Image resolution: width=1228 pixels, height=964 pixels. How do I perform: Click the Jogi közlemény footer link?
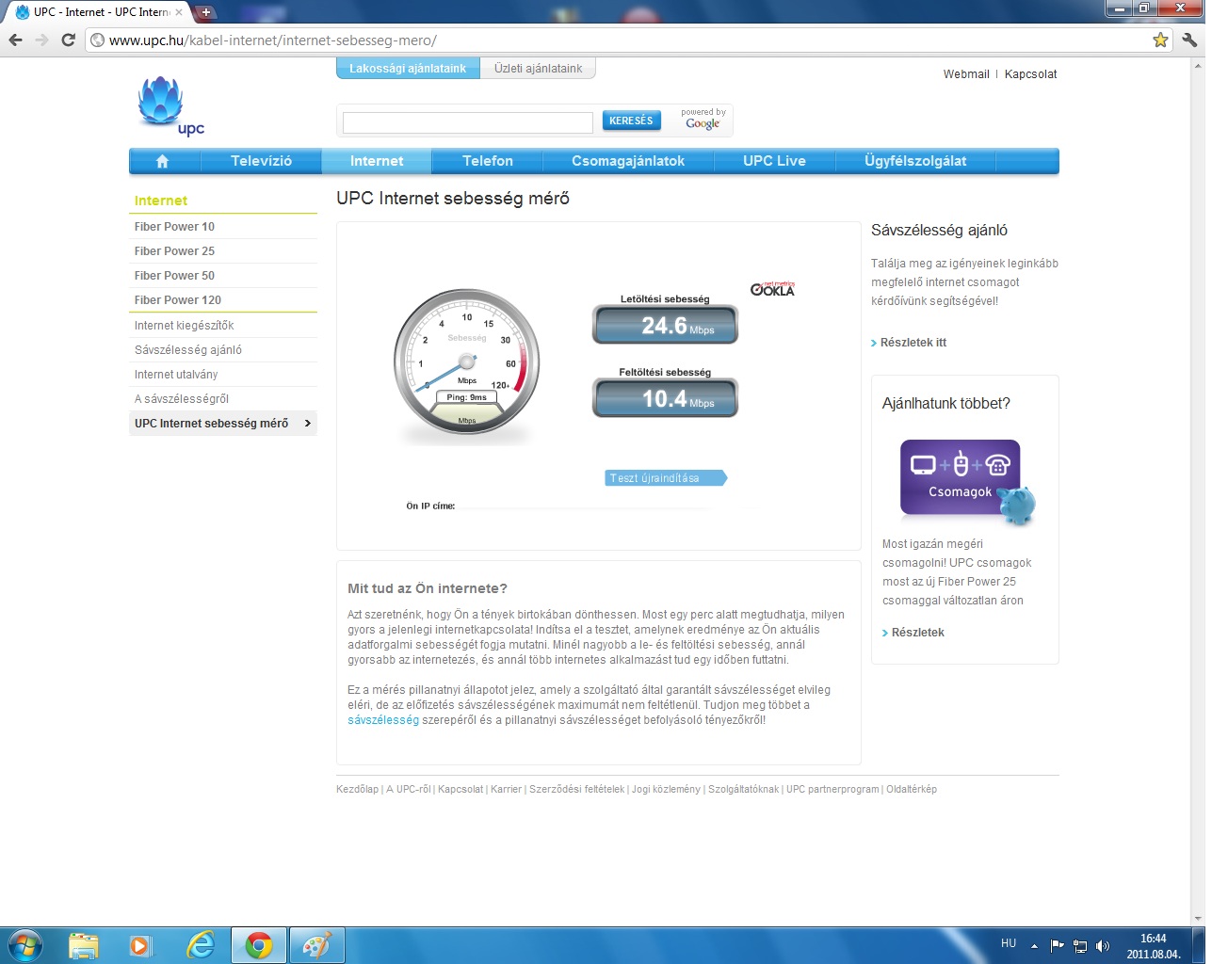666,790
